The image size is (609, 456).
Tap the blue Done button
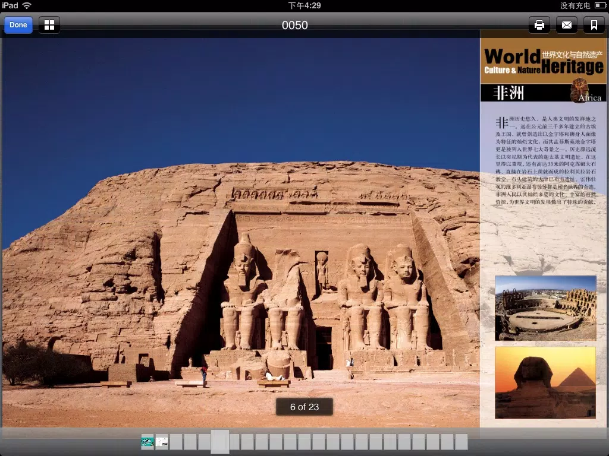pyautogui.click(x=18, y=25)
